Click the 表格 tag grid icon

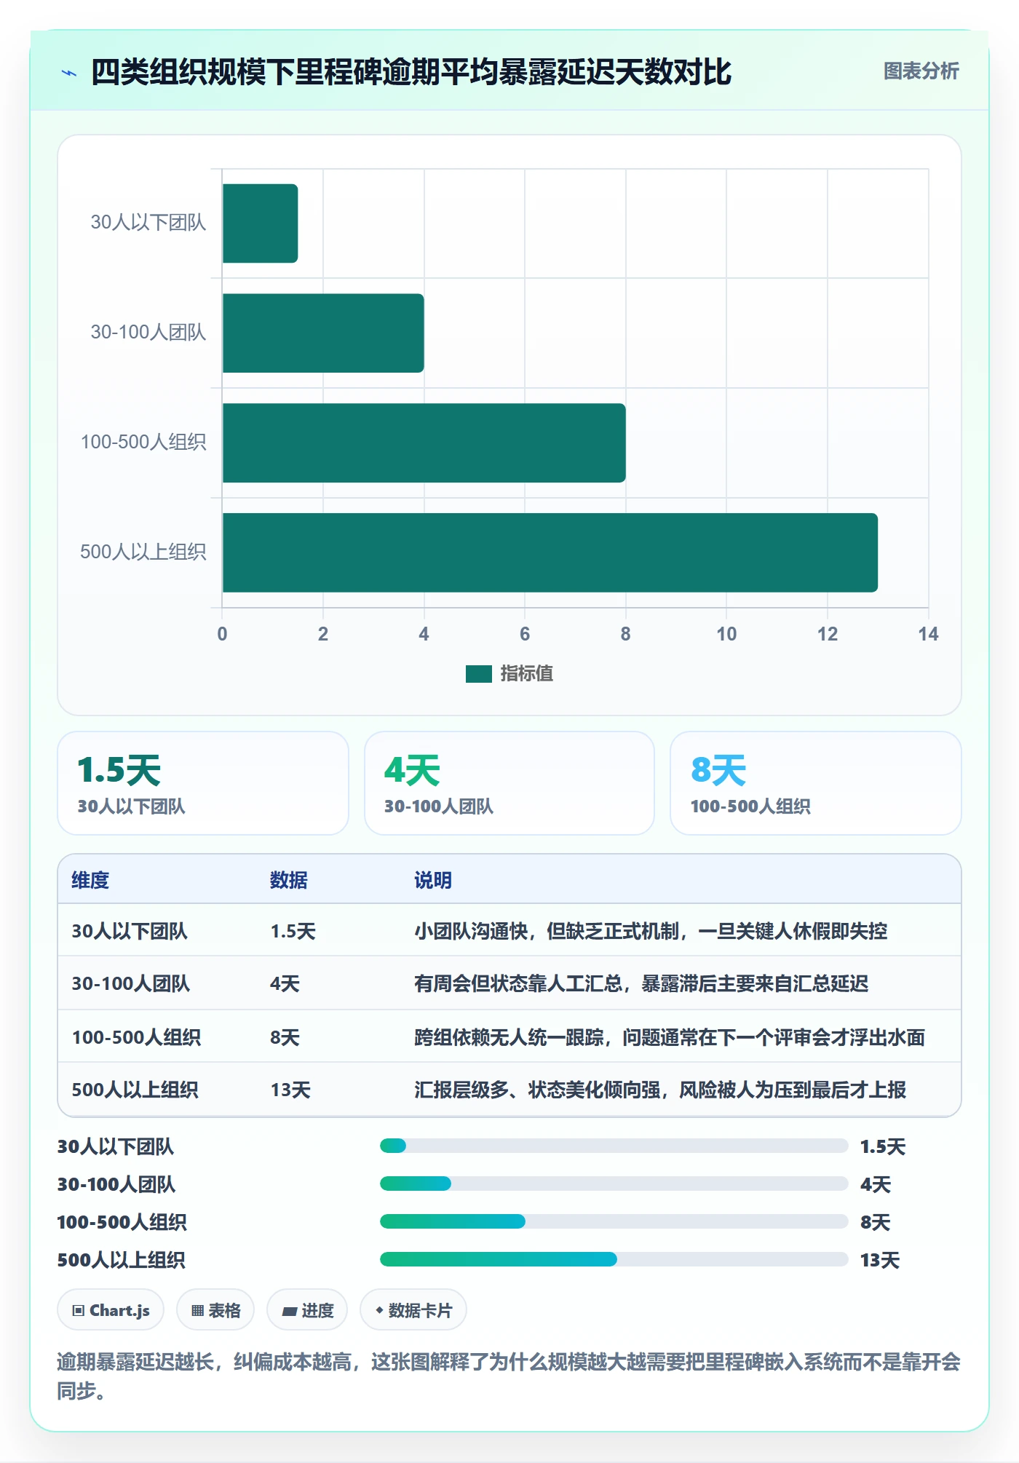(197, 1311)
